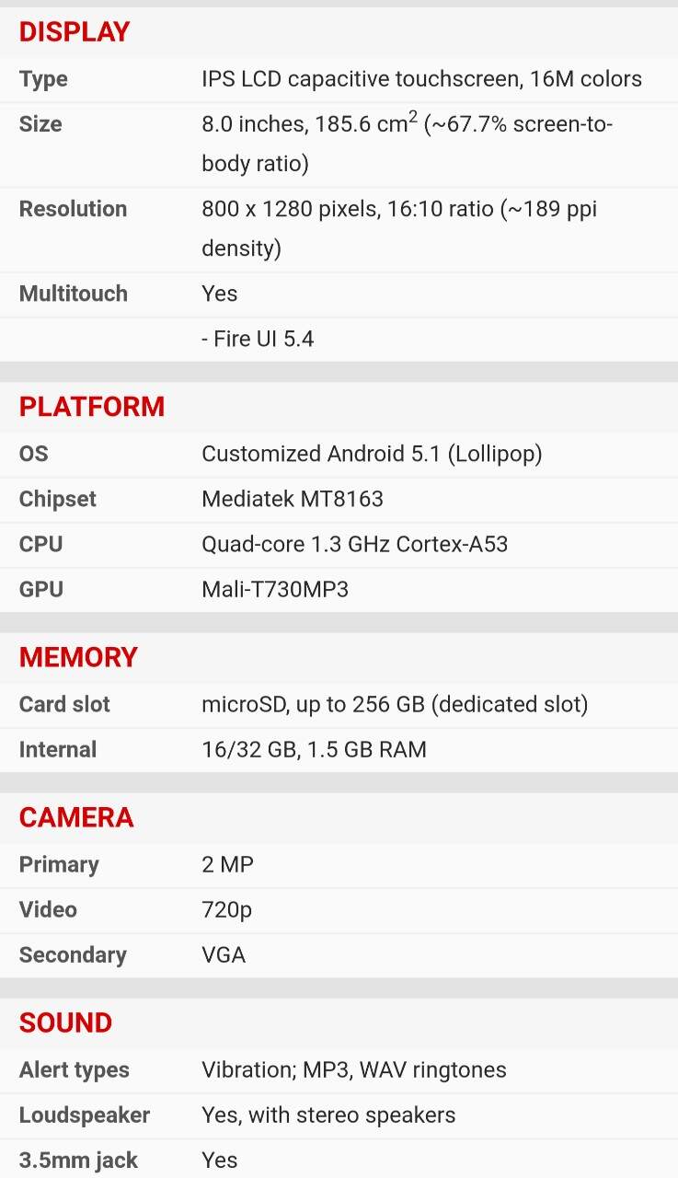This screenshot has height=1178, width=678.
Task: Click the Mediatek MT8163 chipset value
Action: (292, 499)
